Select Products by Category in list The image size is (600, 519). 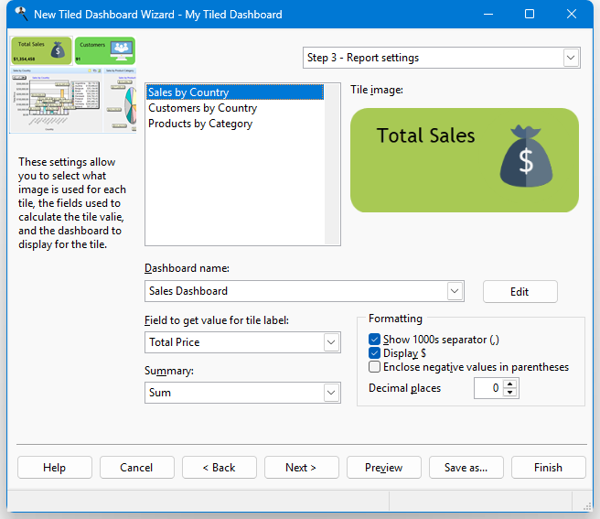pos(200,124)
